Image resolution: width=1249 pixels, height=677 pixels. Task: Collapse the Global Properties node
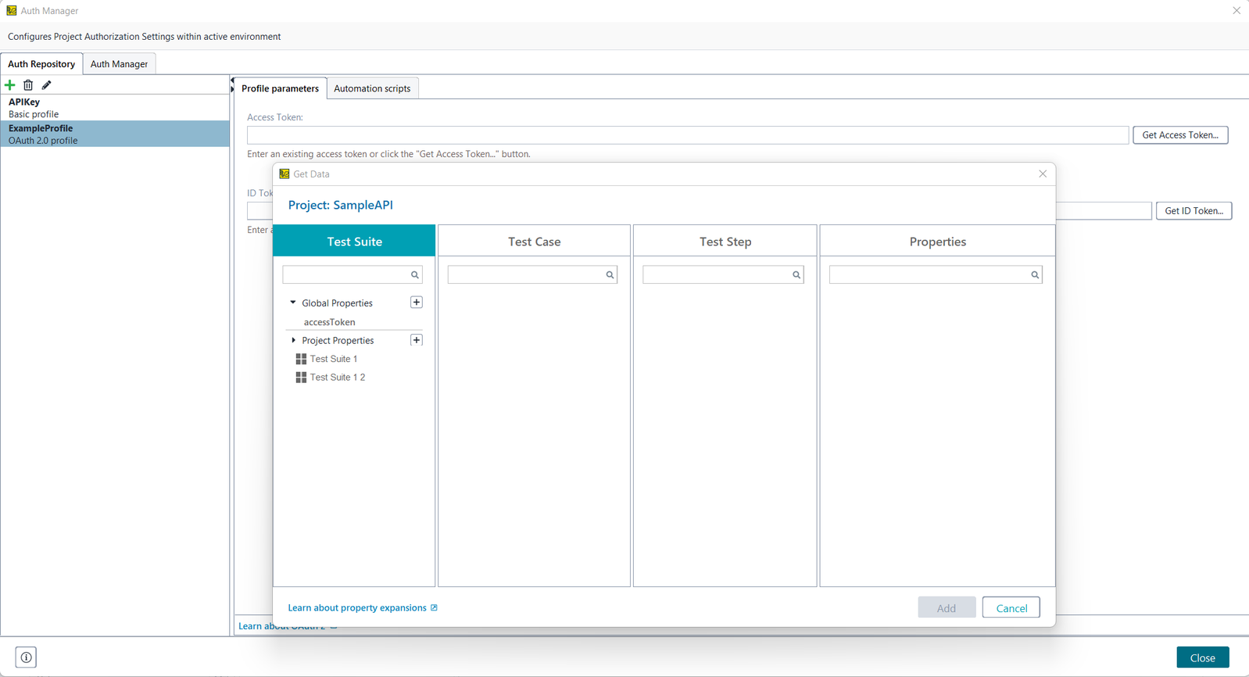[293, 303]
